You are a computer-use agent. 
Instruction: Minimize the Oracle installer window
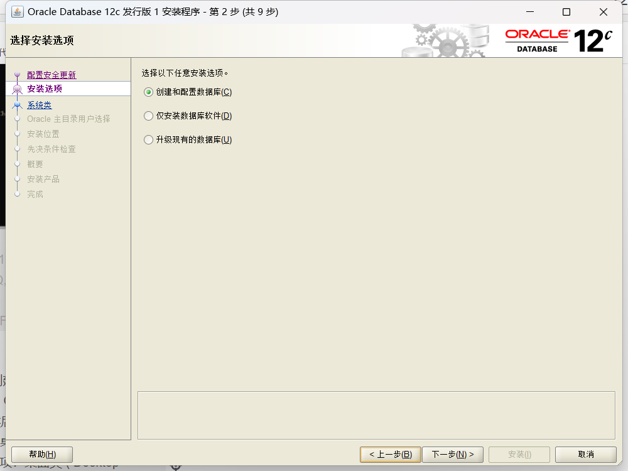click(x=530, y=12)
